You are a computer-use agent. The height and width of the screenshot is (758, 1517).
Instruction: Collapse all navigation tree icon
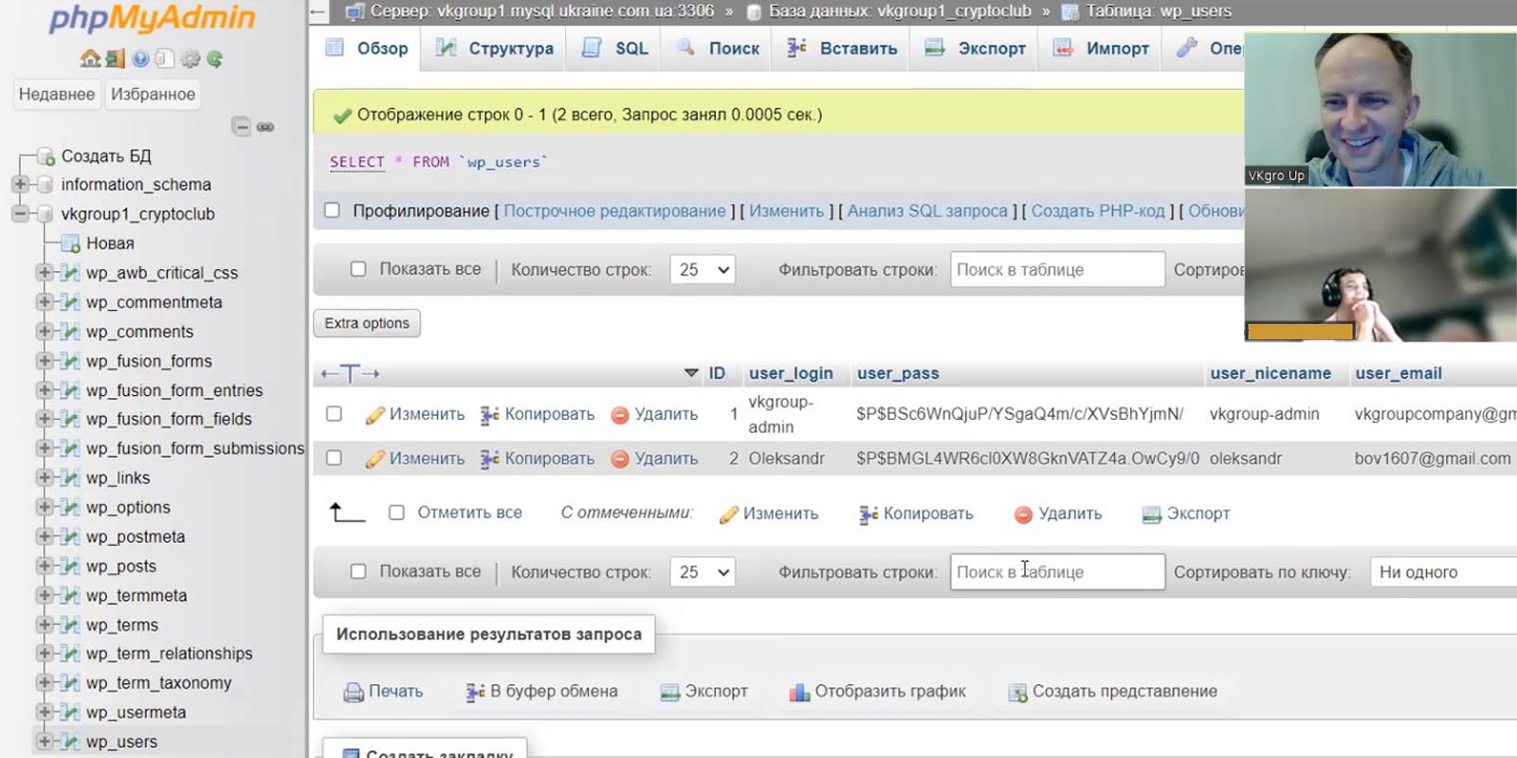tap(242, 126)
